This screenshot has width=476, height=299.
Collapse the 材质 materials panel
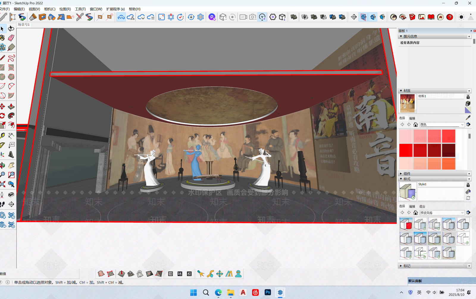(401, 91)
